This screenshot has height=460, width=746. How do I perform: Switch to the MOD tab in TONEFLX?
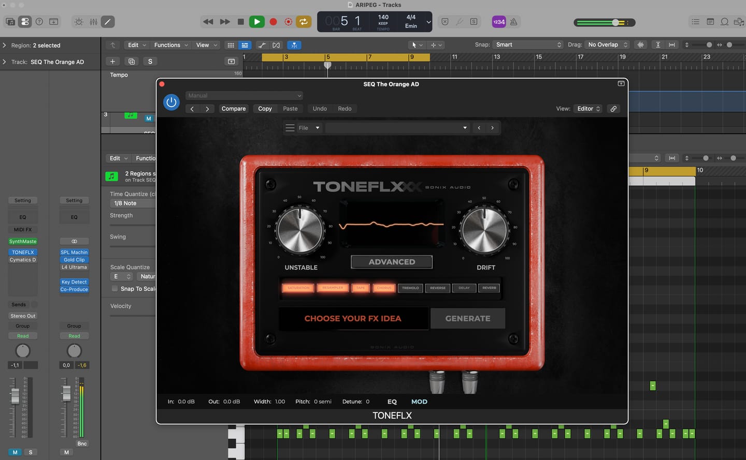(419, 402)
